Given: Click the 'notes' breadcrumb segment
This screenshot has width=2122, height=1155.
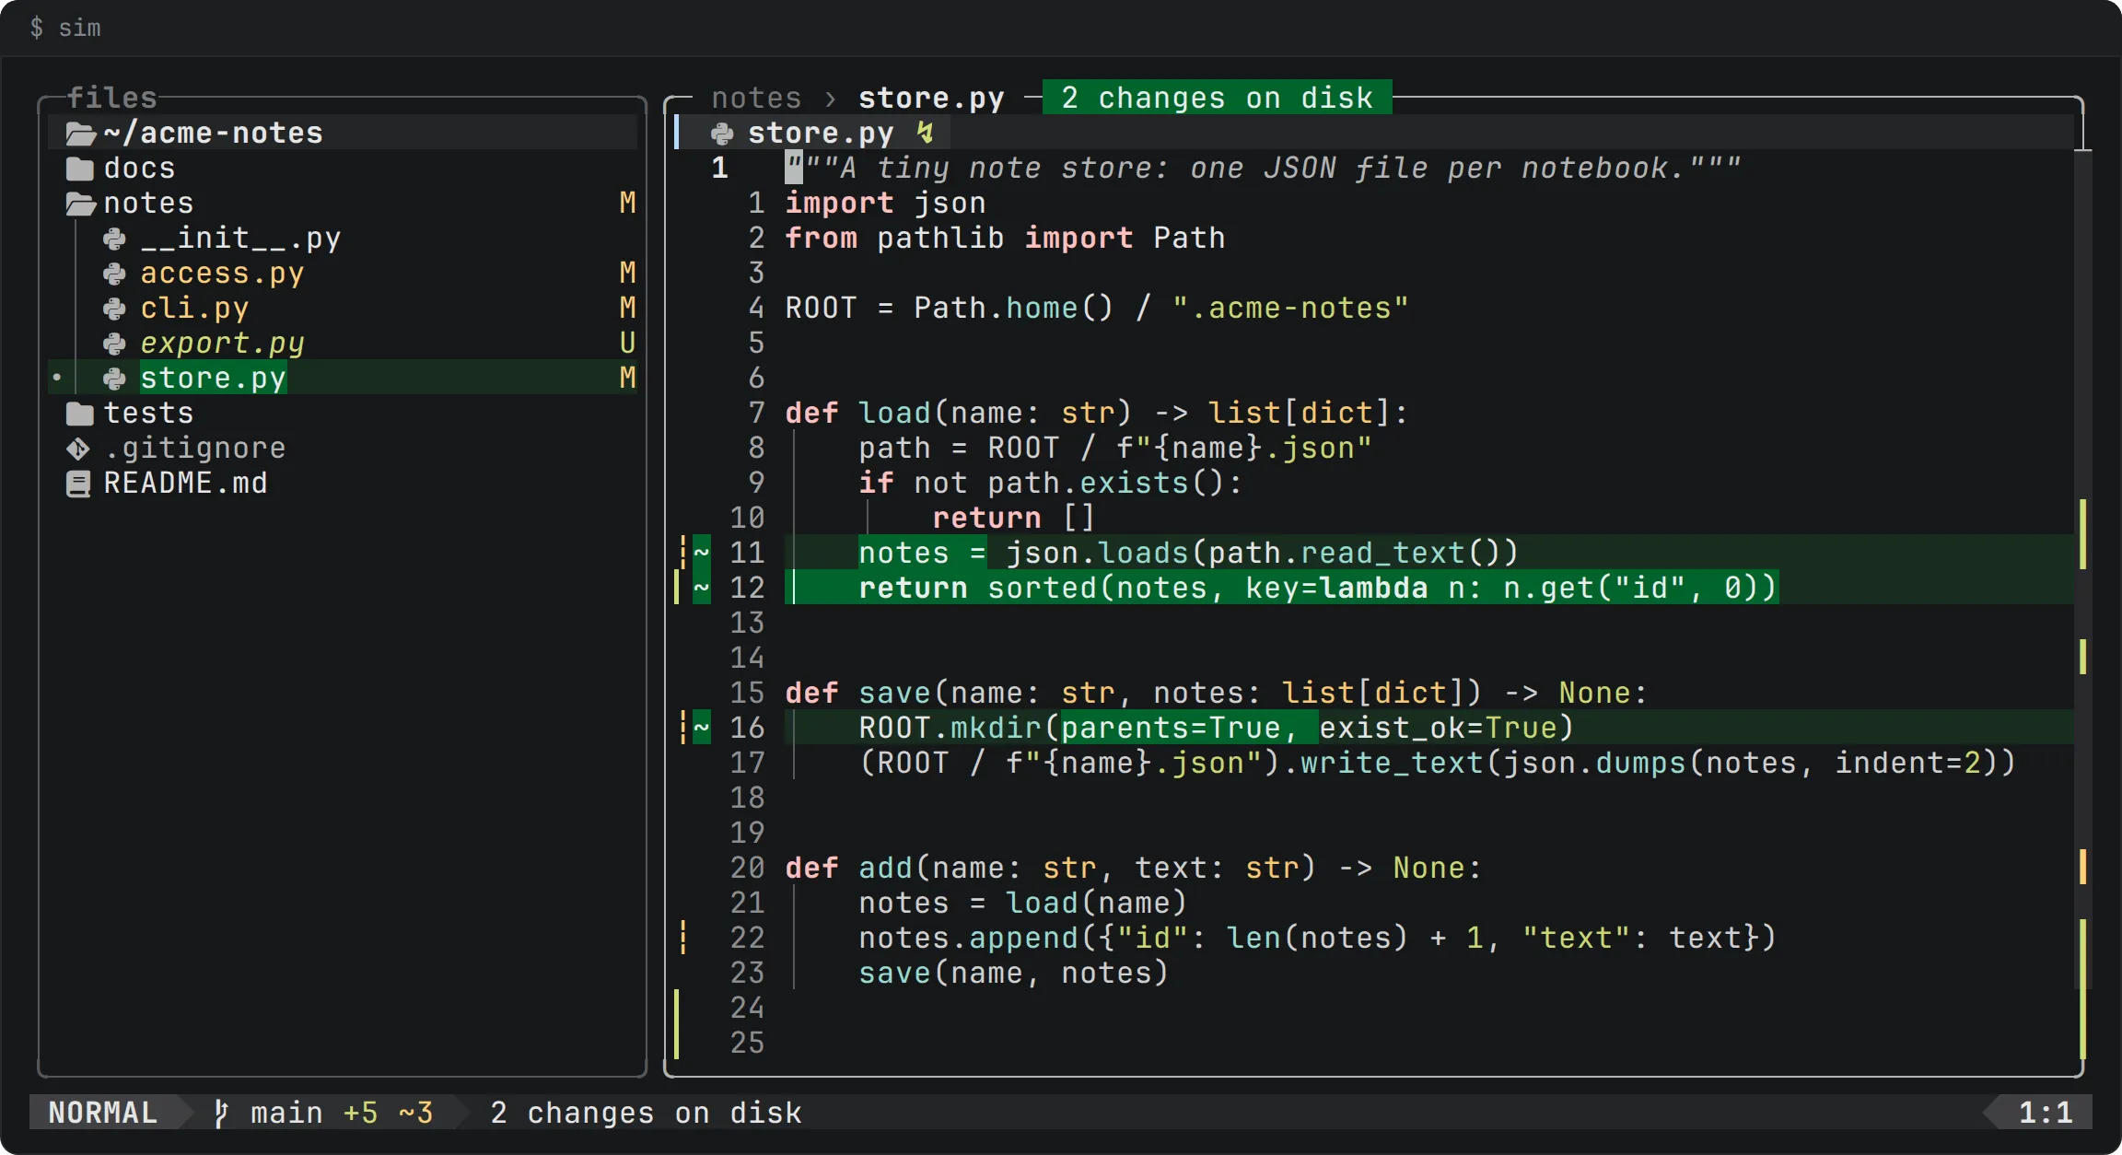Looking at the screenshot, I should coord(756,98).
